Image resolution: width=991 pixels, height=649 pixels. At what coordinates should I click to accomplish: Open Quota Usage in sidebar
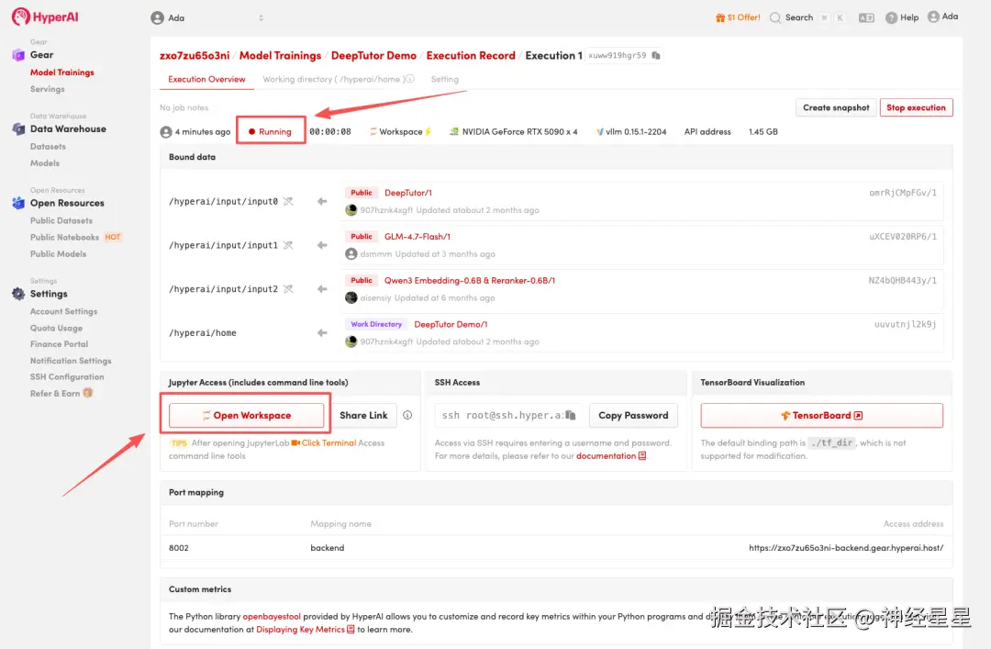tap(56, 328)
